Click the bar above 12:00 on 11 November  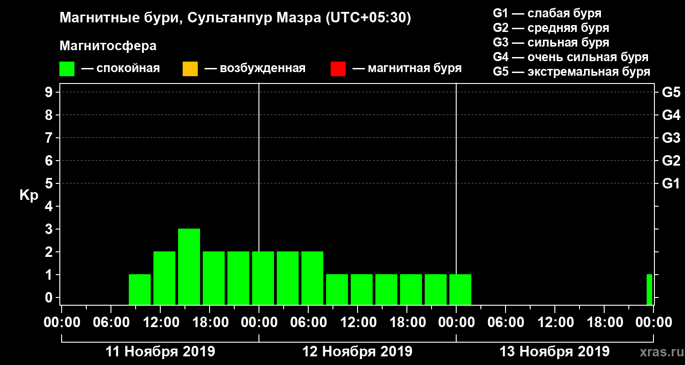pos(164,278)
